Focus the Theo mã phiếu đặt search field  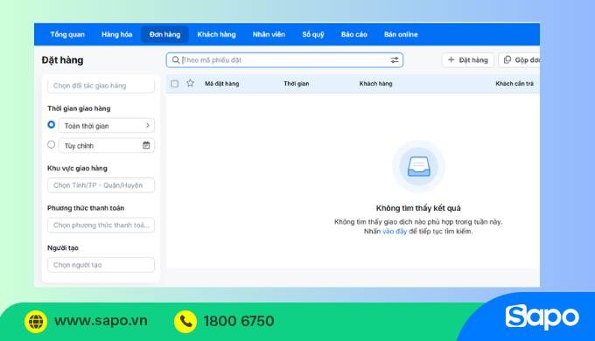[x=284, y=60]
